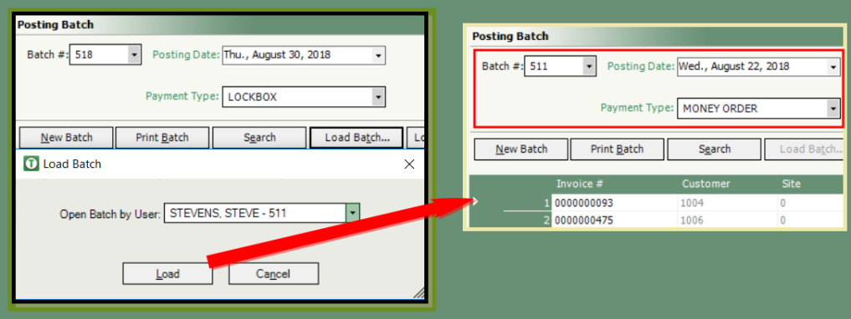851x319 pixels.
Task: Click New Batch in right Posting Batch window
Action: (521, 149)
